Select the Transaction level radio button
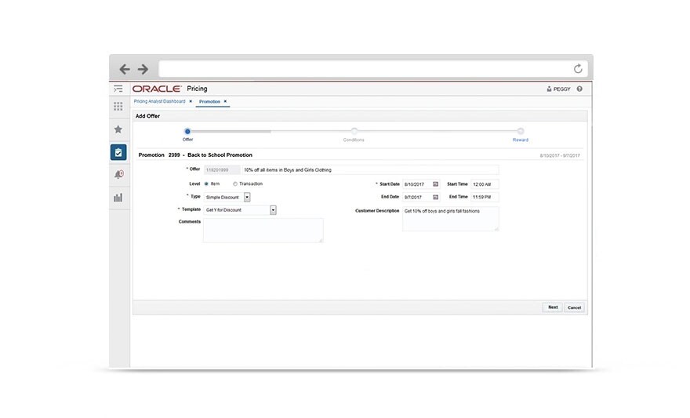The width and height of the screenshot is (690, 418). 235,184
